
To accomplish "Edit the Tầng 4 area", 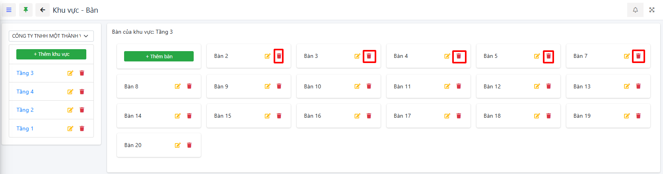I will pos(70,92).
